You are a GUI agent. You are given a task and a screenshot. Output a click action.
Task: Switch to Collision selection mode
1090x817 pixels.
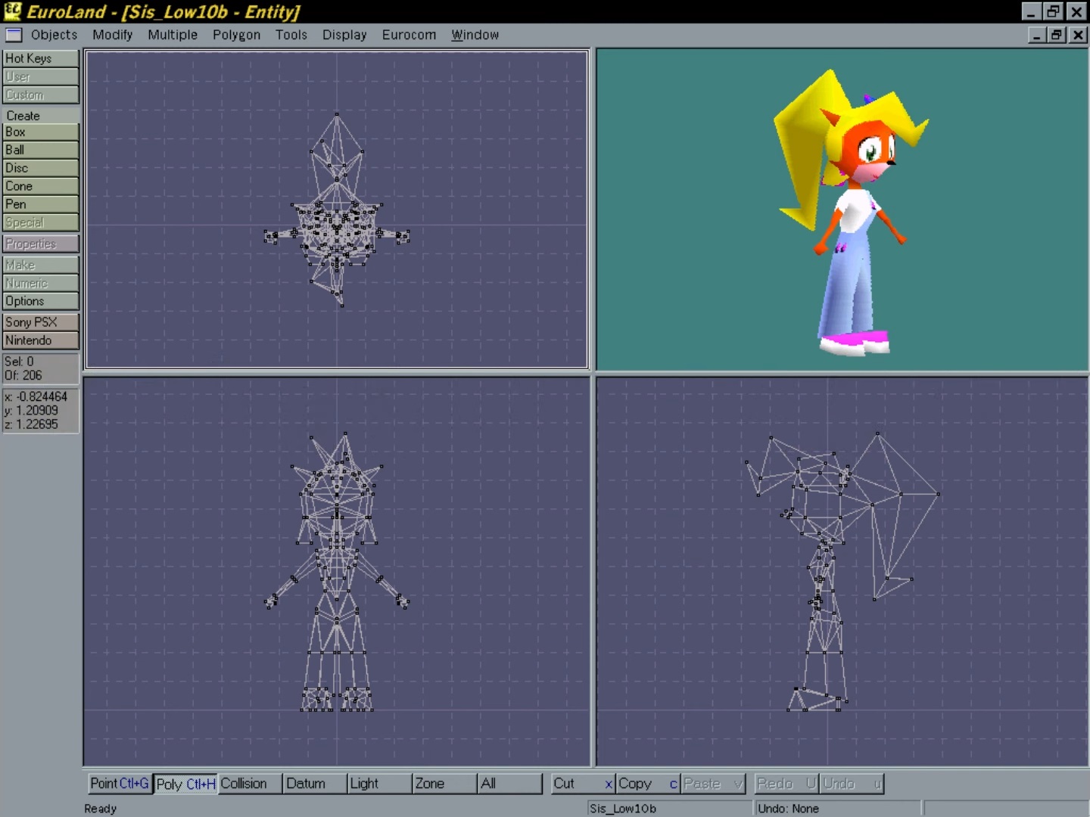pyautogui.click(x=250, y=784)
